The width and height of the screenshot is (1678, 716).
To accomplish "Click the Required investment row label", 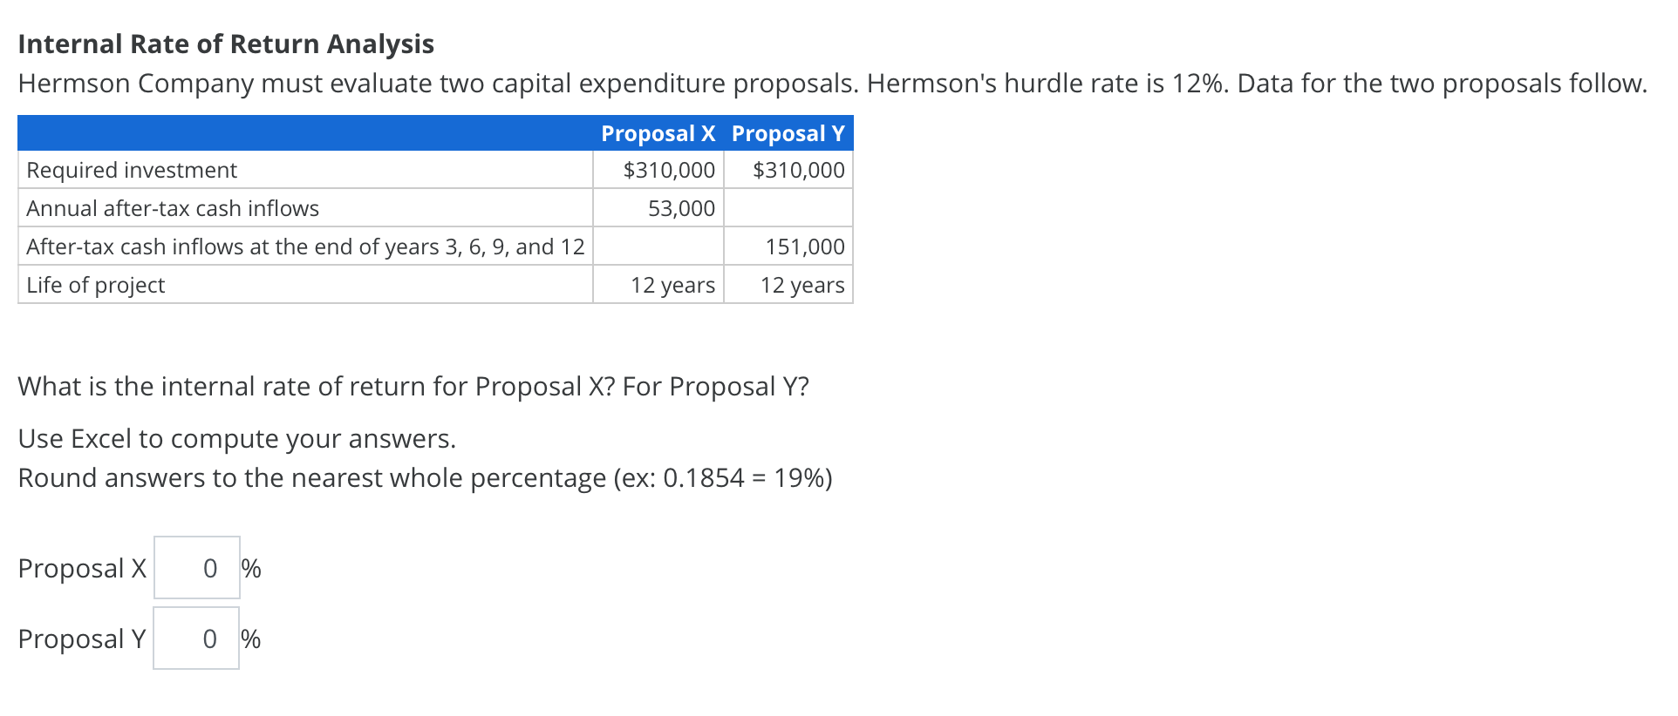I will [131, 170].
